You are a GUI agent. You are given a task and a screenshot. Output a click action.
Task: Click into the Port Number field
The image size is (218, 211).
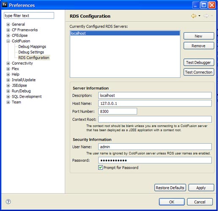point(118,111)
